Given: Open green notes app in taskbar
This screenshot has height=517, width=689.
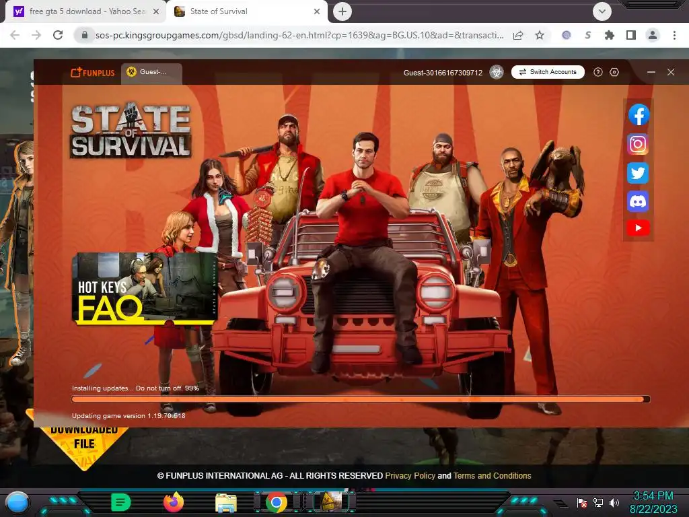Looking at the screenshot, I should [121, 502].
